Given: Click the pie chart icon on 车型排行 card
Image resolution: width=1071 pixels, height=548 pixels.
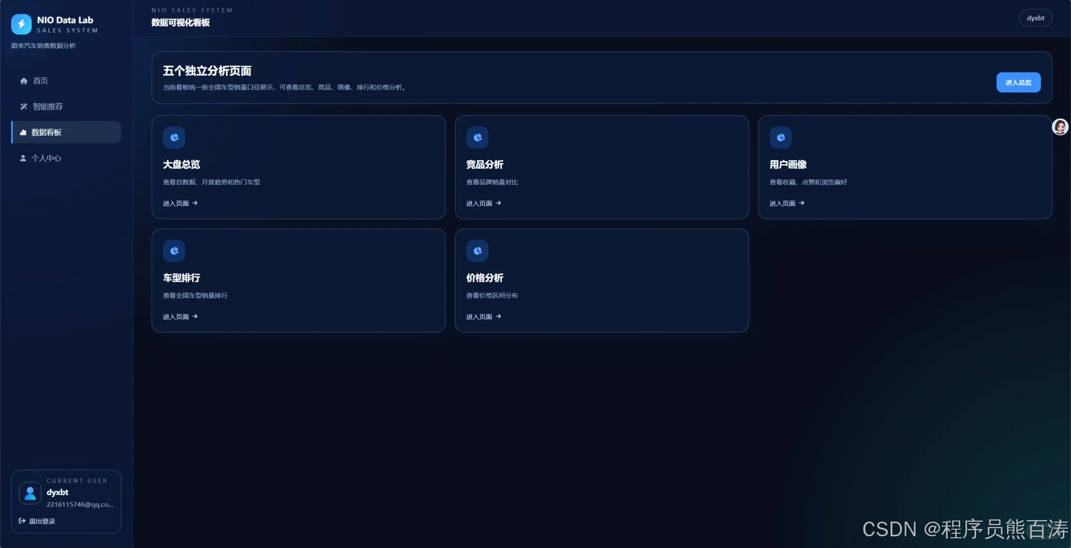Looking at the screenshot, I should pos(174,251).
